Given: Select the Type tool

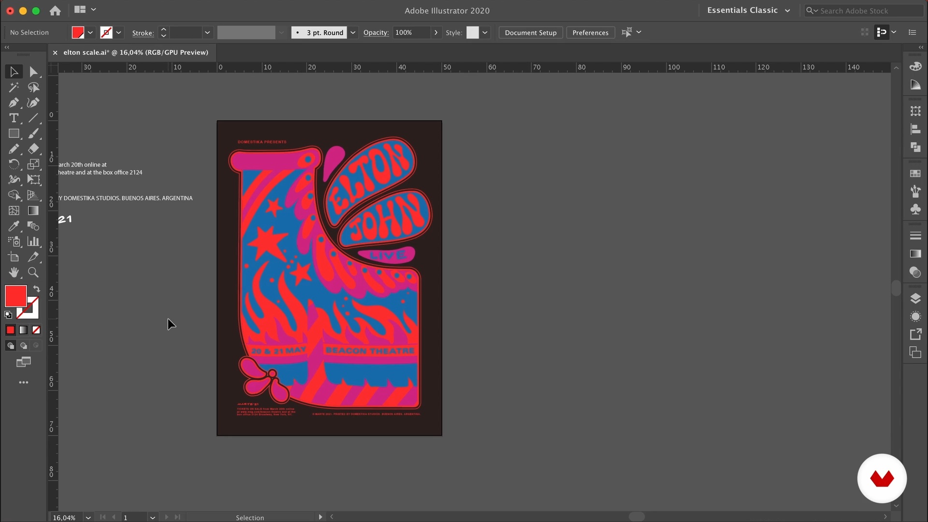Looking at the screenshot, I should click(x=14, y=118).
